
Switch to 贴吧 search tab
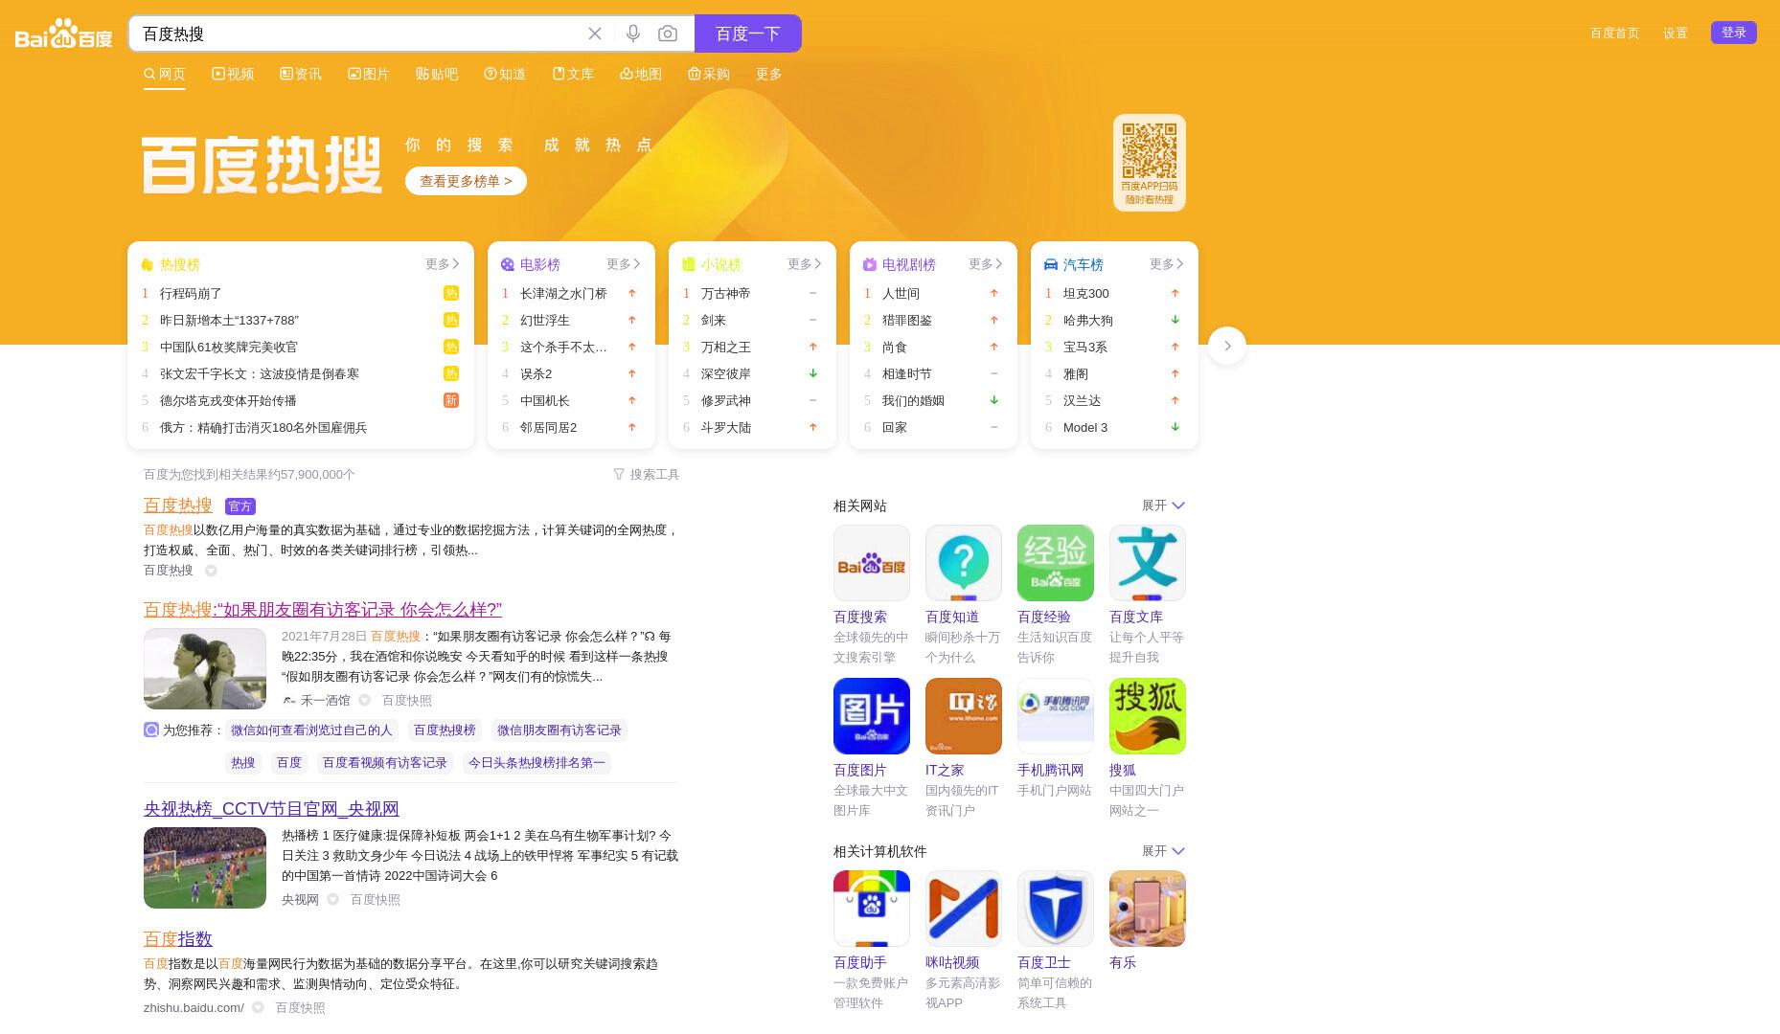(437, 74)
